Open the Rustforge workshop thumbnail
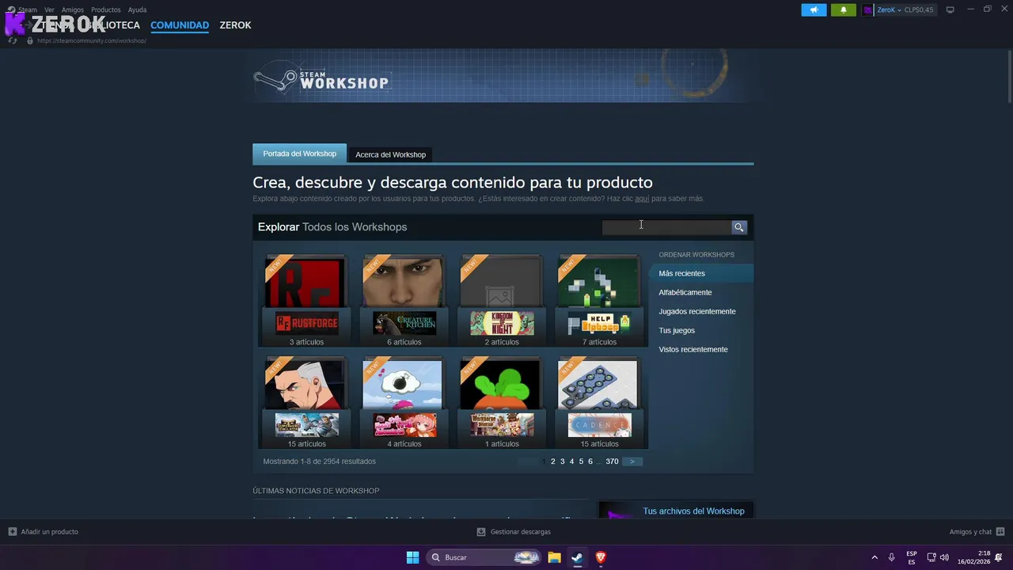The width and height of the screenshot is (1013, 570). [x=306, y=282]
